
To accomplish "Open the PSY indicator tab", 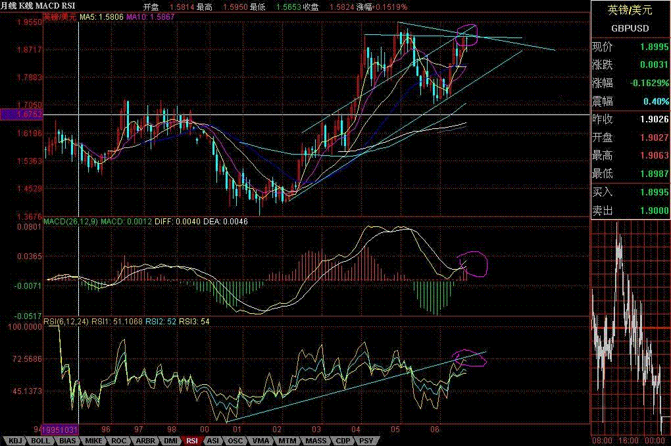I will click(366, 440).
